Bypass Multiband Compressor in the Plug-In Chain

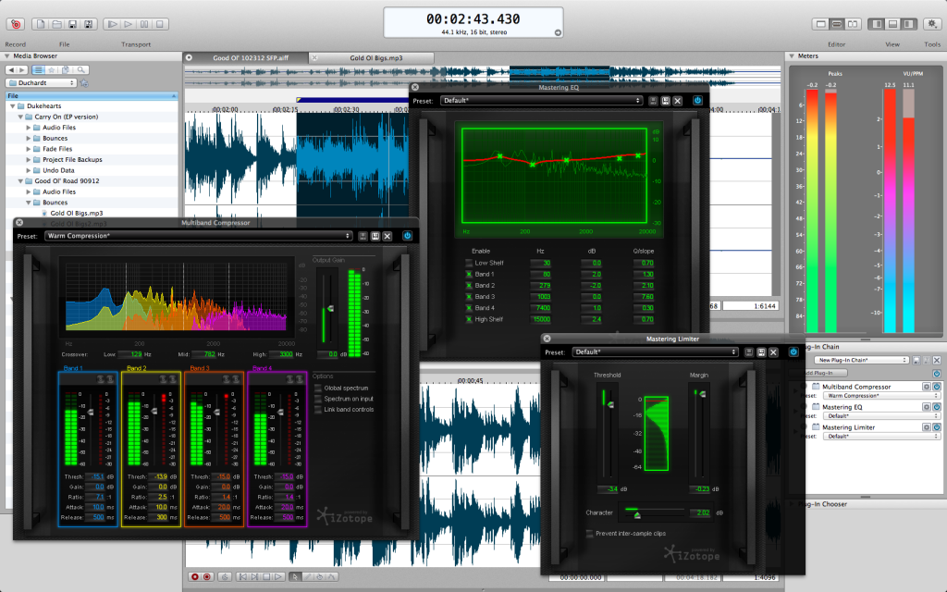click(937, 387)
